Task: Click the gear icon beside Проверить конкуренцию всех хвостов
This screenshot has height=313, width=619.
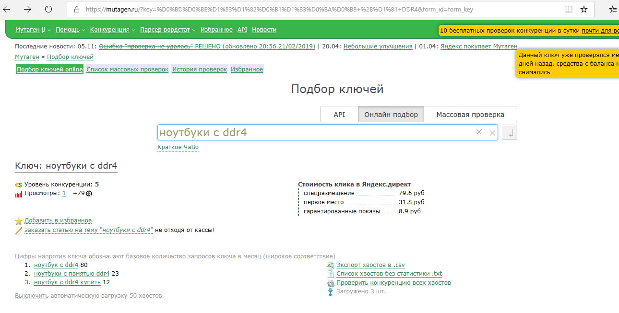Action: pyautogui.click(x=330, y=283)
